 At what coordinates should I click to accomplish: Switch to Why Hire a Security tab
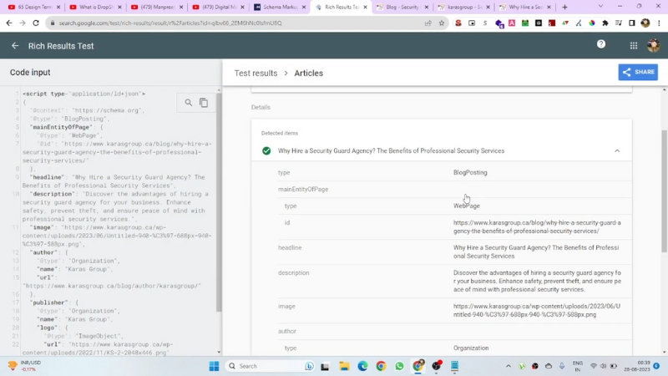point(525,7)
